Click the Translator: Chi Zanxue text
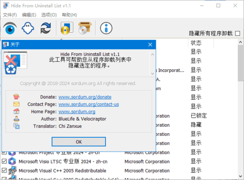The width and height of the screenshot is (244, 180). [x=57, y=126]
